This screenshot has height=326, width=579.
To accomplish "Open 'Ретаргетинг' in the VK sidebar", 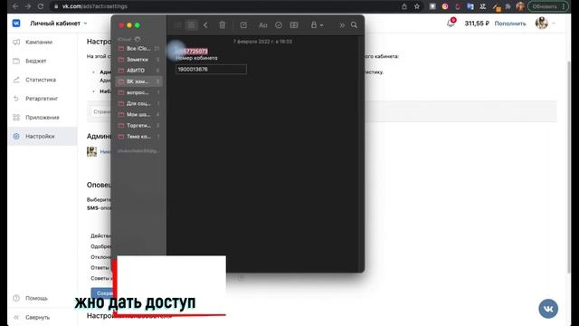I will [x=42, y=99].
